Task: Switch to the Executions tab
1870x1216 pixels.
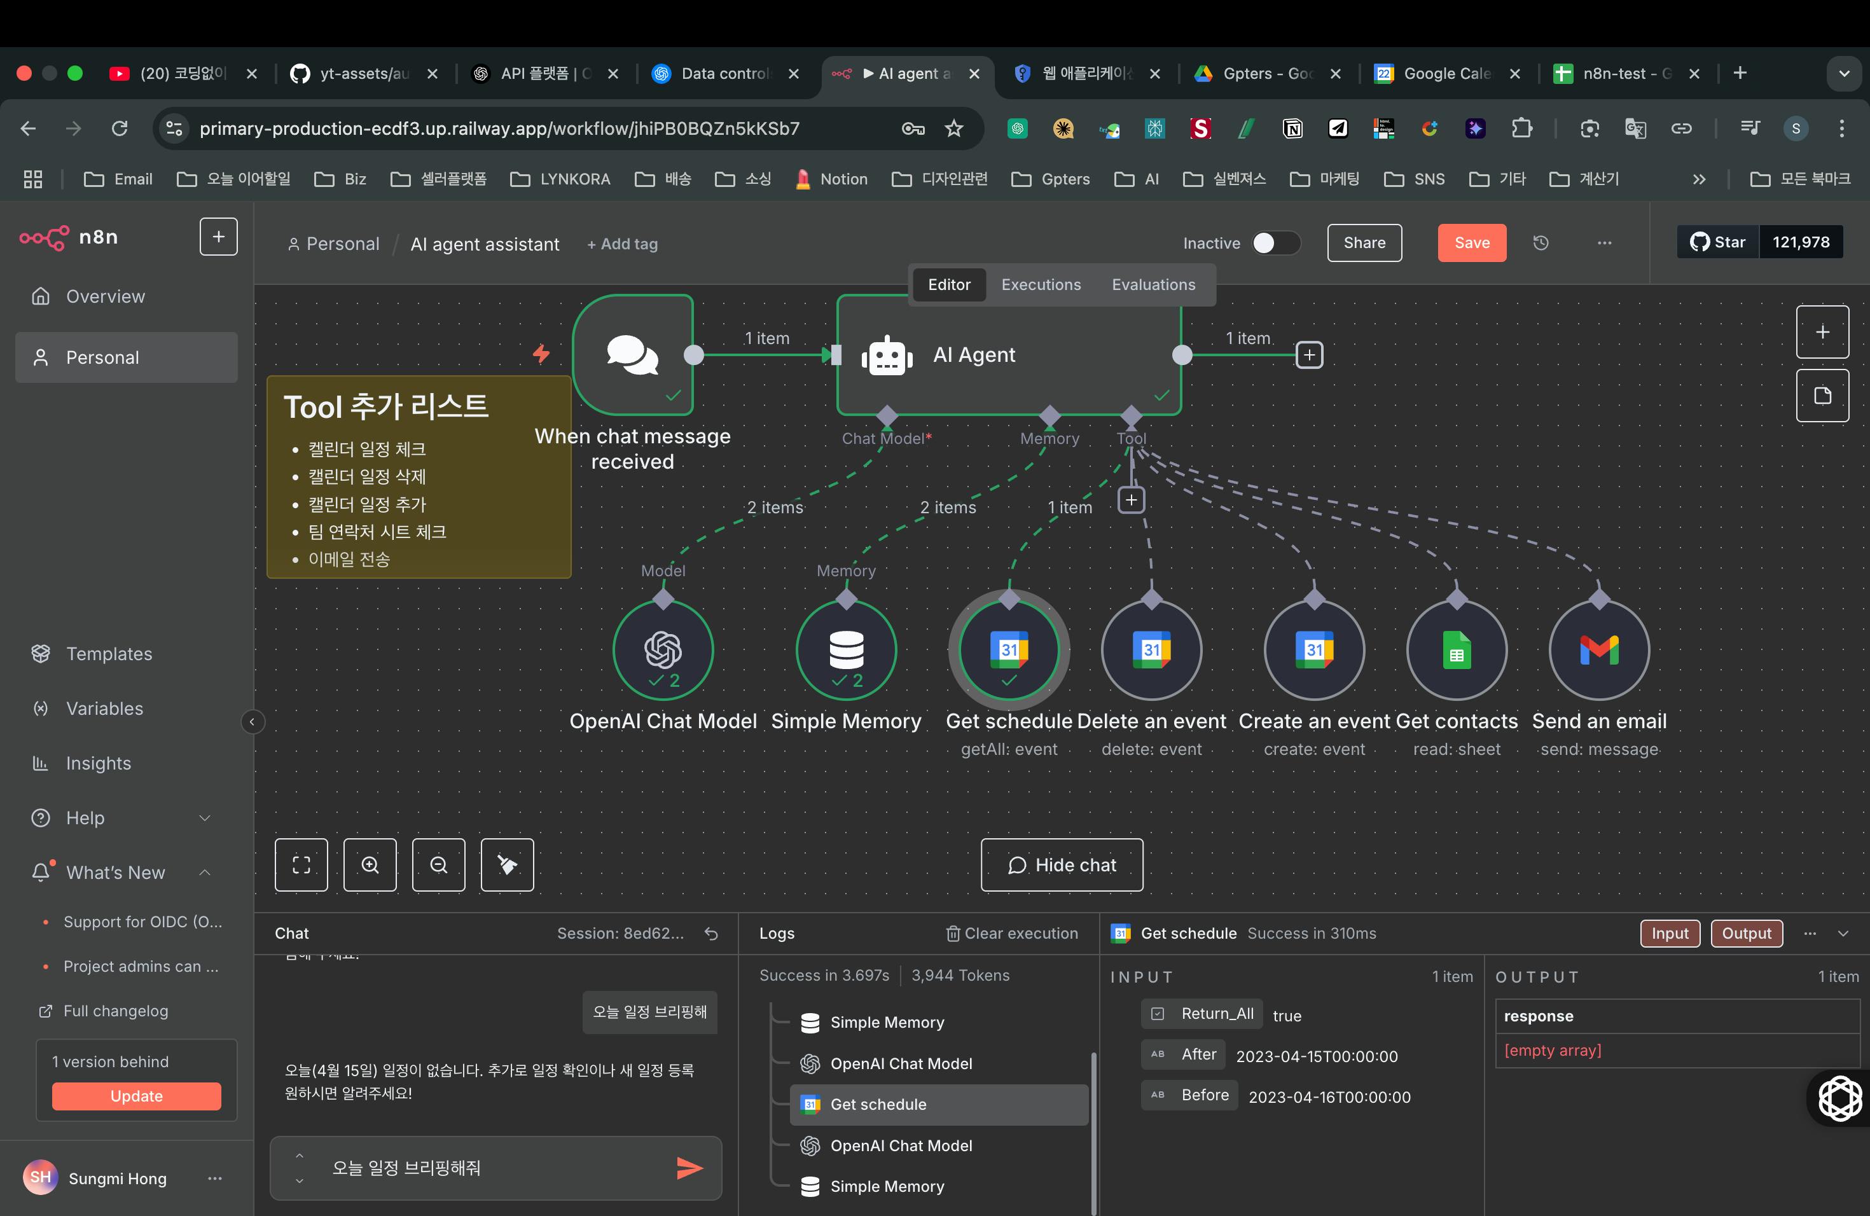Action: 1041,284
